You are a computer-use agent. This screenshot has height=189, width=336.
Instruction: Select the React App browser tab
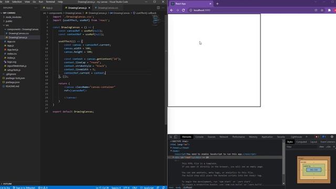191,4
